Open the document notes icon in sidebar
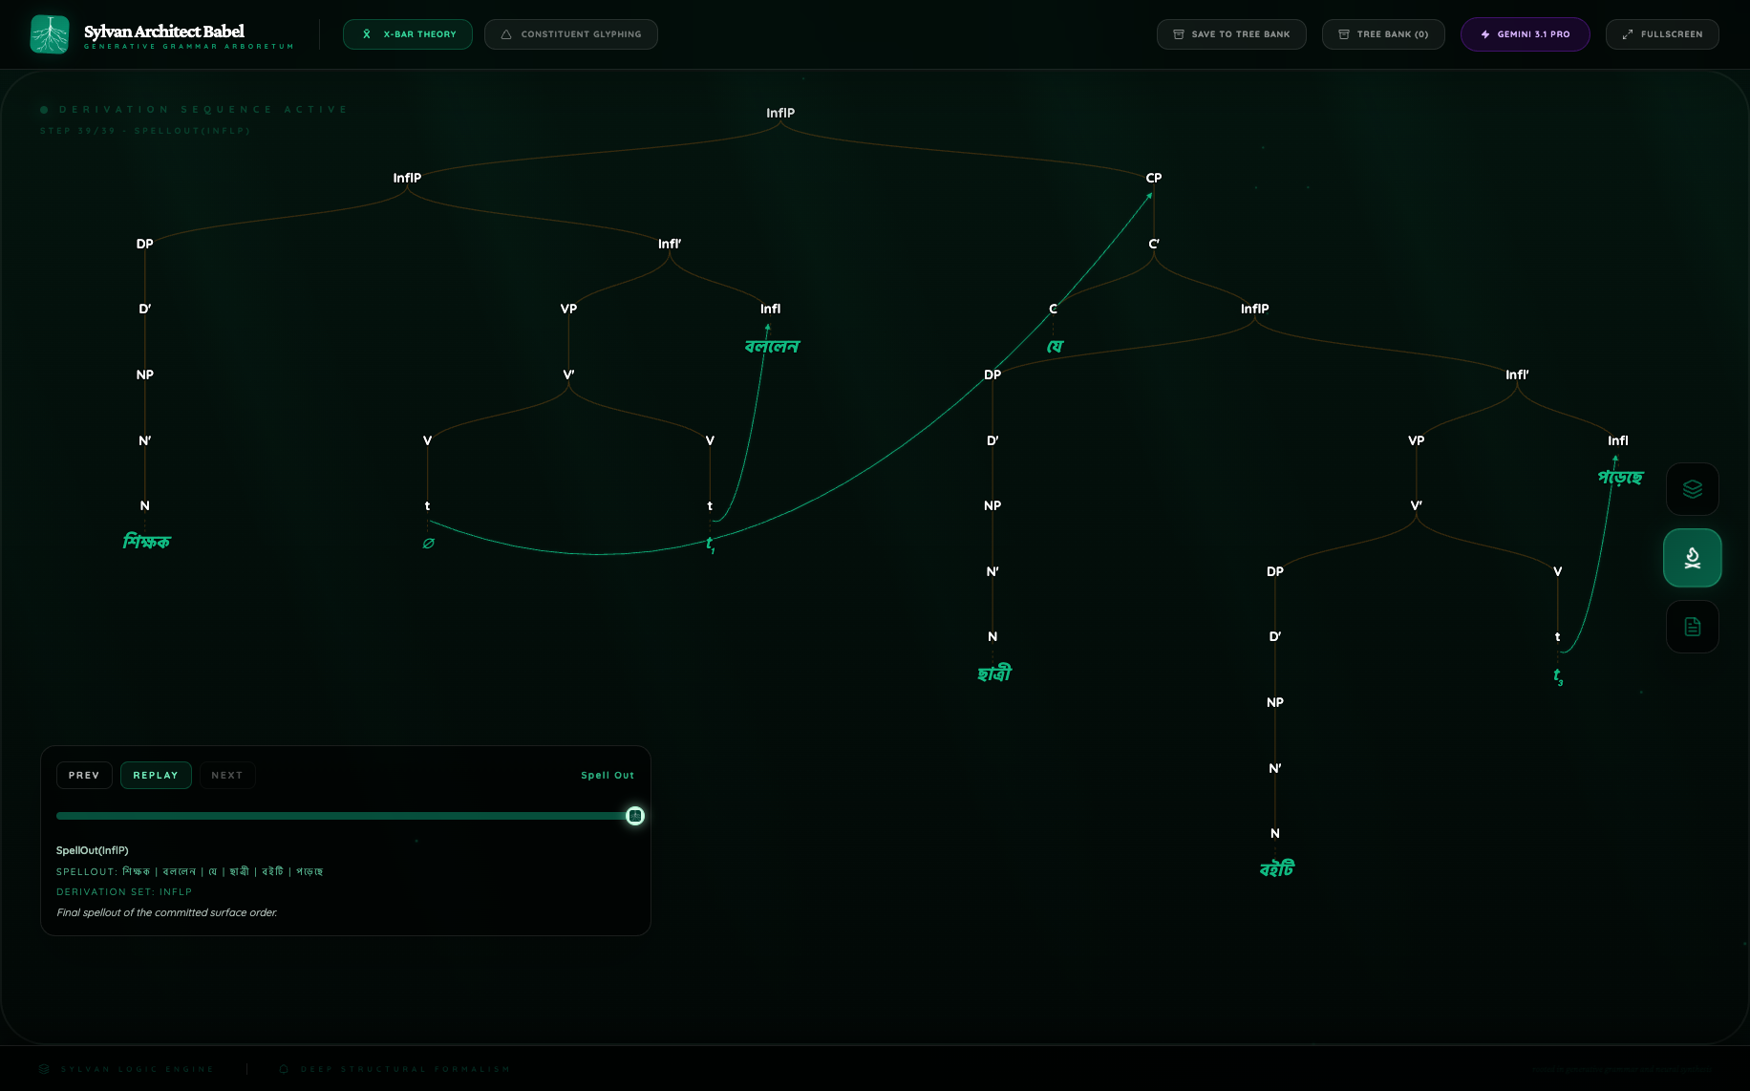1750x1091 pixels. coord(1692,627)
